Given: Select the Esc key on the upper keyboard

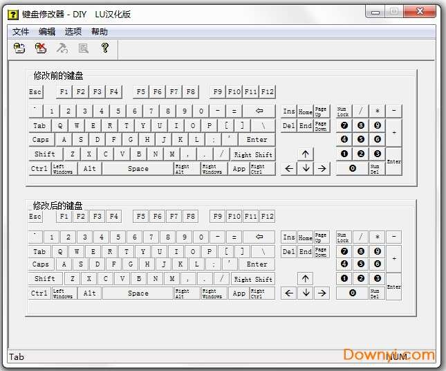Looking at the screenshot, I should coord(35,92).
